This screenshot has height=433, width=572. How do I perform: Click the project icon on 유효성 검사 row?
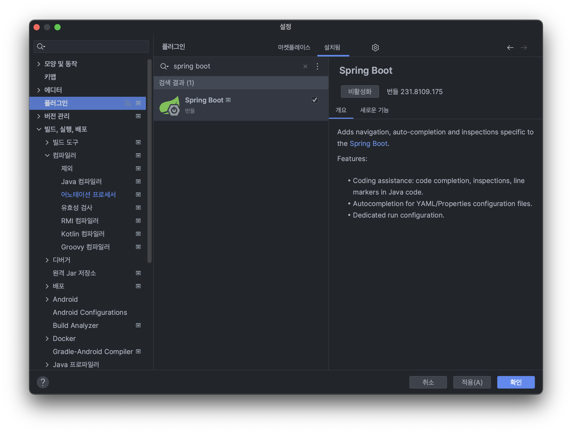138,208
